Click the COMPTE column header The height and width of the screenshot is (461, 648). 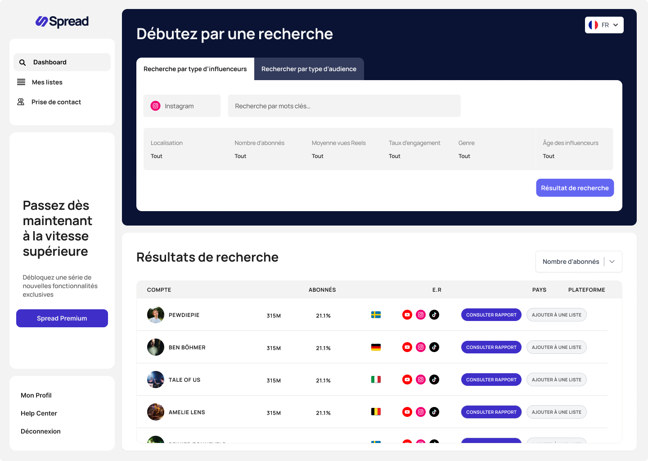[x=159, y=290]
